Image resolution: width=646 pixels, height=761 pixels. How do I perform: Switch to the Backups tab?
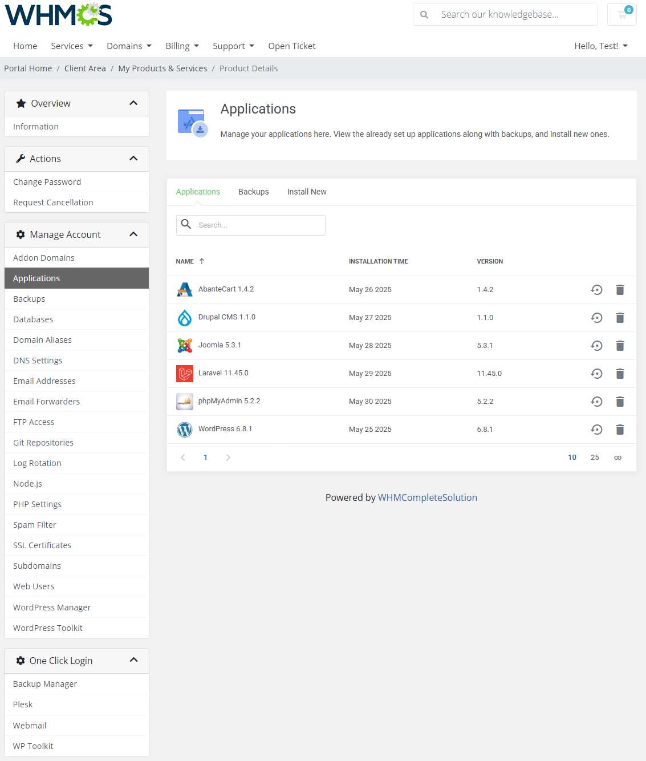click(254, 192)
